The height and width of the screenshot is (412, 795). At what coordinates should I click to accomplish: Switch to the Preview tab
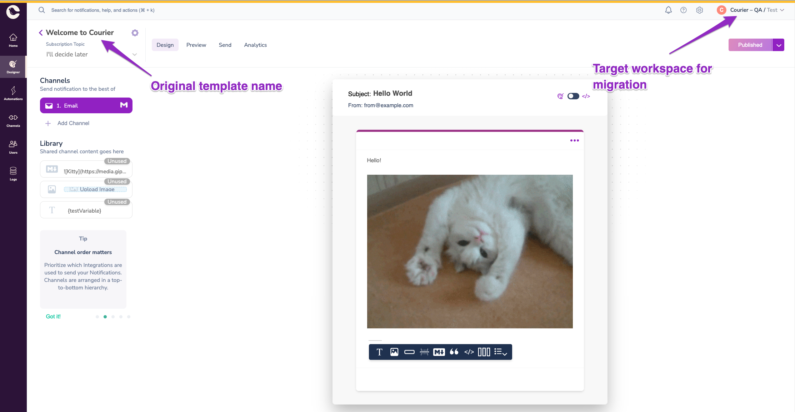(x=196, y=45)
